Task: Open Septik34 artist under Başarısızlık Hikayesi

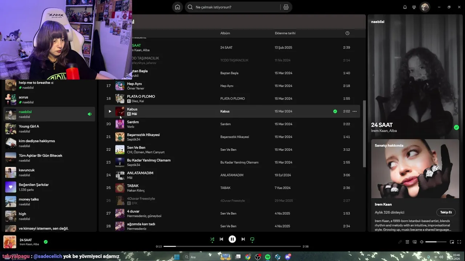Action: click(x=134, y=140)
